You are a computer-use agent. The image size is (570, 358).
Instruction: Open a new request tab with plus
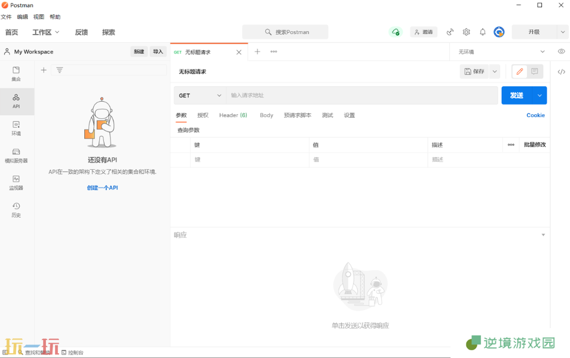(258, 51)
